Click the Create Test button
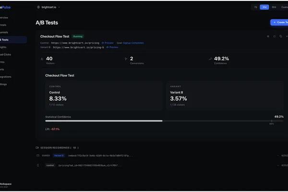Screen dimensions: 288x192 coord(279,23)
